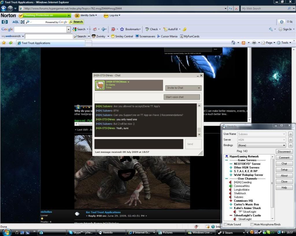The width and height of the screenshot is (296, 236).
Task: Enable Mute Sound in Ventrilo
Action: point(225,224)
